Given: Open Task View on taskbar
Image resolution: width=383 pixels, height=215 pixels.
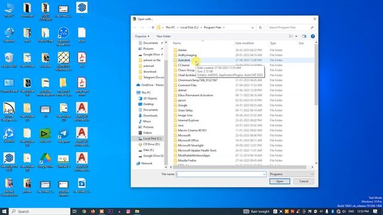Looking at the screenshot, I should click(x=75, y=211).
